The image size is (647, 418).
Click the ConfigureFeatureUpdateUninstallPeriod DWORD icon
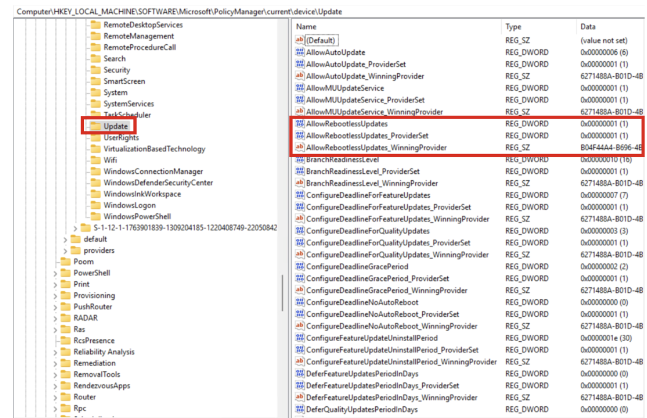(x=300, y=338)
